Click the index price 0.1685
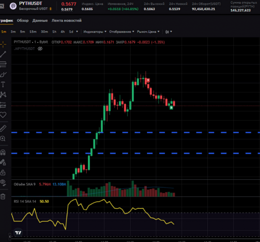Viewport: 260px width, 242px height. point(87,9)
